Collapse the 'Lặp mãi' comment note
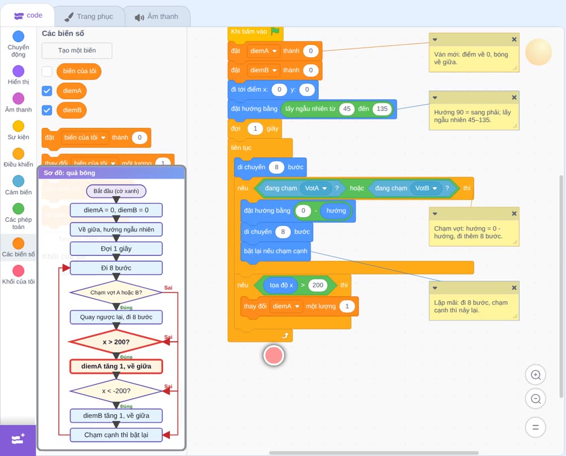Image resolution: width=566 pixels, height=456 pixels. pos(435,288)
